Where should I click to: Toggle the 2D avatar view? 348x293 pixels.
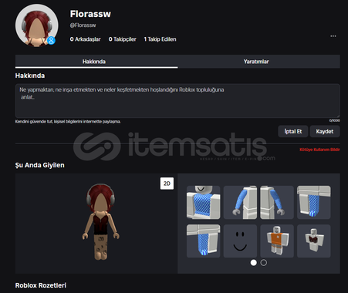(167, 184)
